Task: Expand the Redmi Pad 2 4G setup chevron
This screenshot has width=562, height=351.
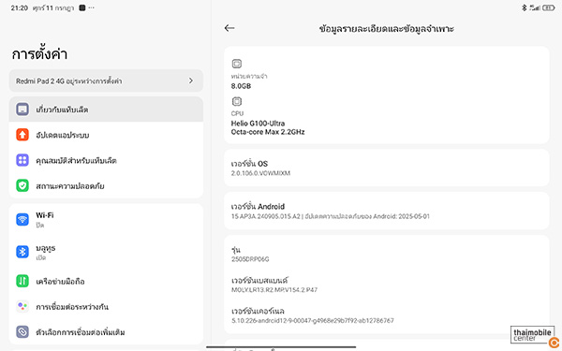Action: (x=191, y=80)
